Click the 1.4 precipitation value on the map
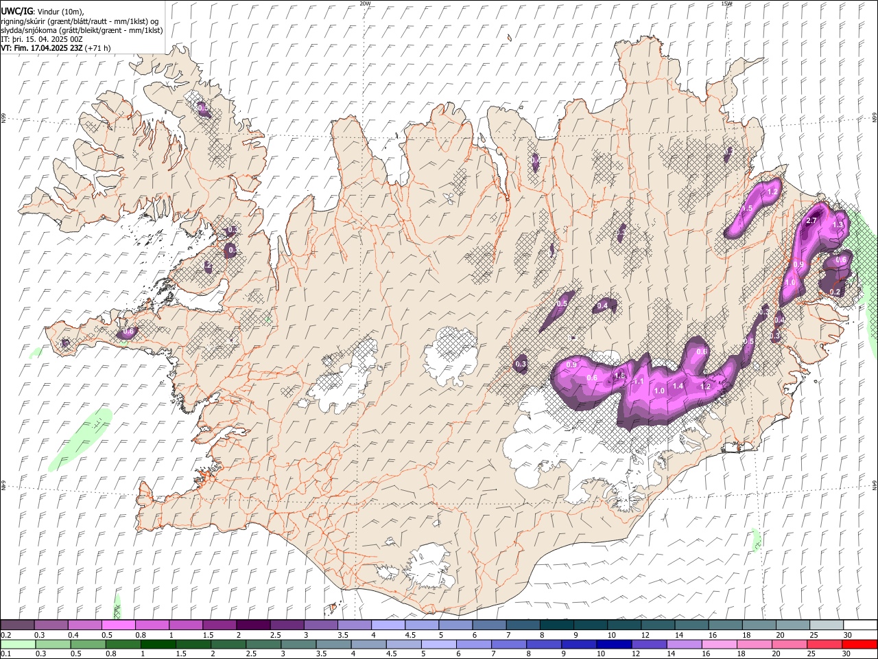 pos(678,386)
